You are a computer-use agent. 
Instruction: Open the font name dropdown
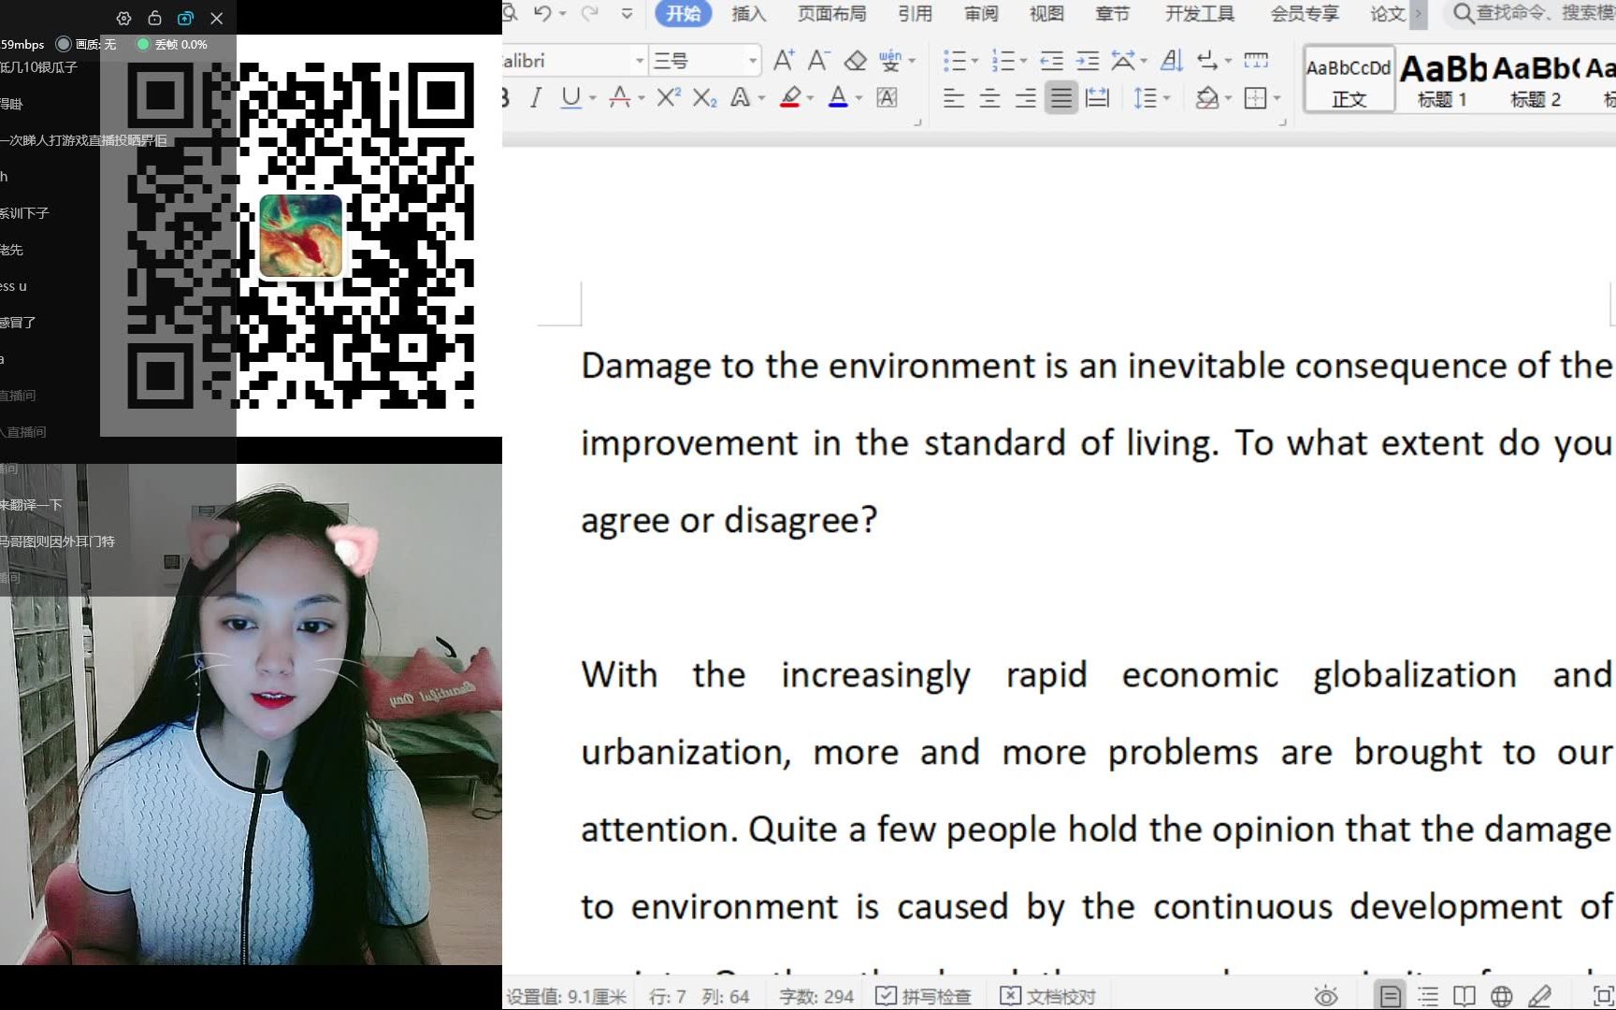(640, 61)
